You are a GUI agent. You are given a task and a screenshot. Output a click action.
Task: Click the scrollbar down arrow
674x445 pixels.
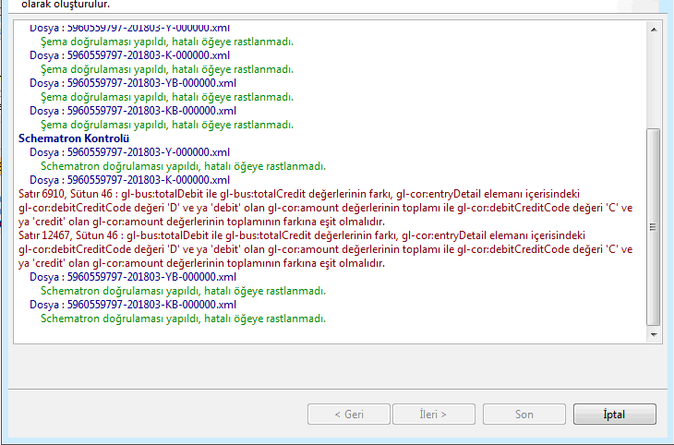click(654, 336)
